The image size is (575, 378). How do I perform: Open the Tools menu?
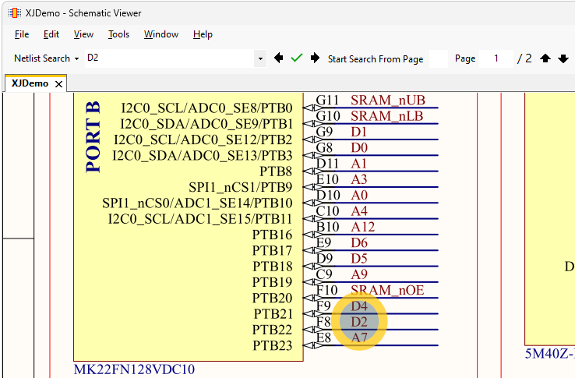[x=118, y=34]
